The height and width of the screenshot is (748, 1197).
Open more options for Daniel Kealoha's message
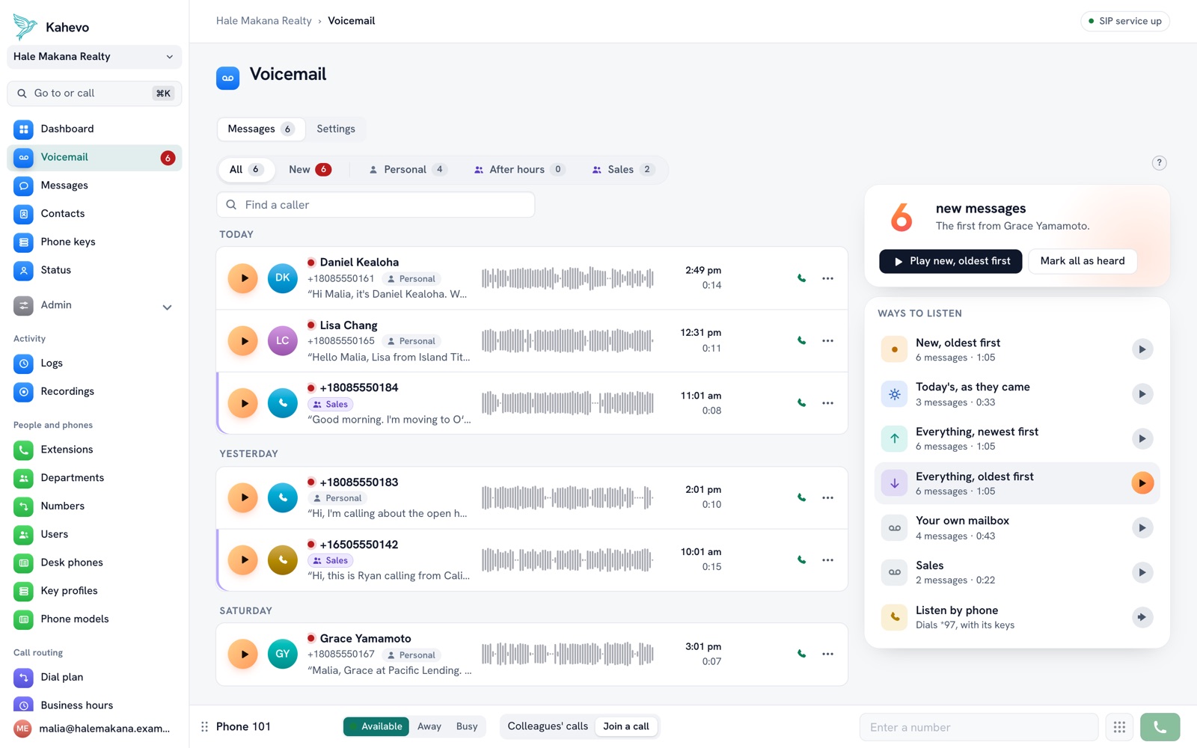(827, 278)
